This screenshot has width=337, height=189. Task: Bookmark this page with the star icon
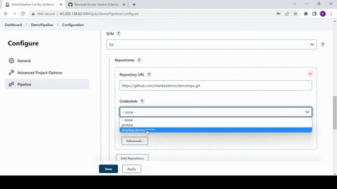(295, 14)
